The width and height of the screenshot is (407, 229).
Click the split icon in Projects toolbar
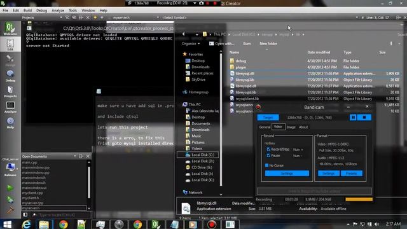[81, 17]
